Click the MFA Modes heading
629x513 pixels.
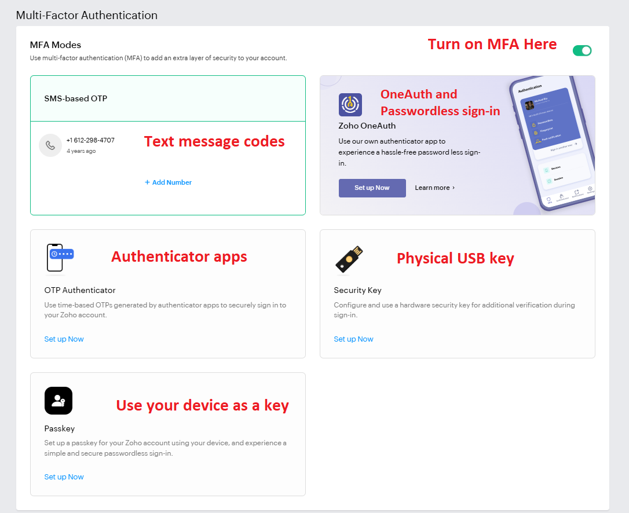click(x=56, y=45)
